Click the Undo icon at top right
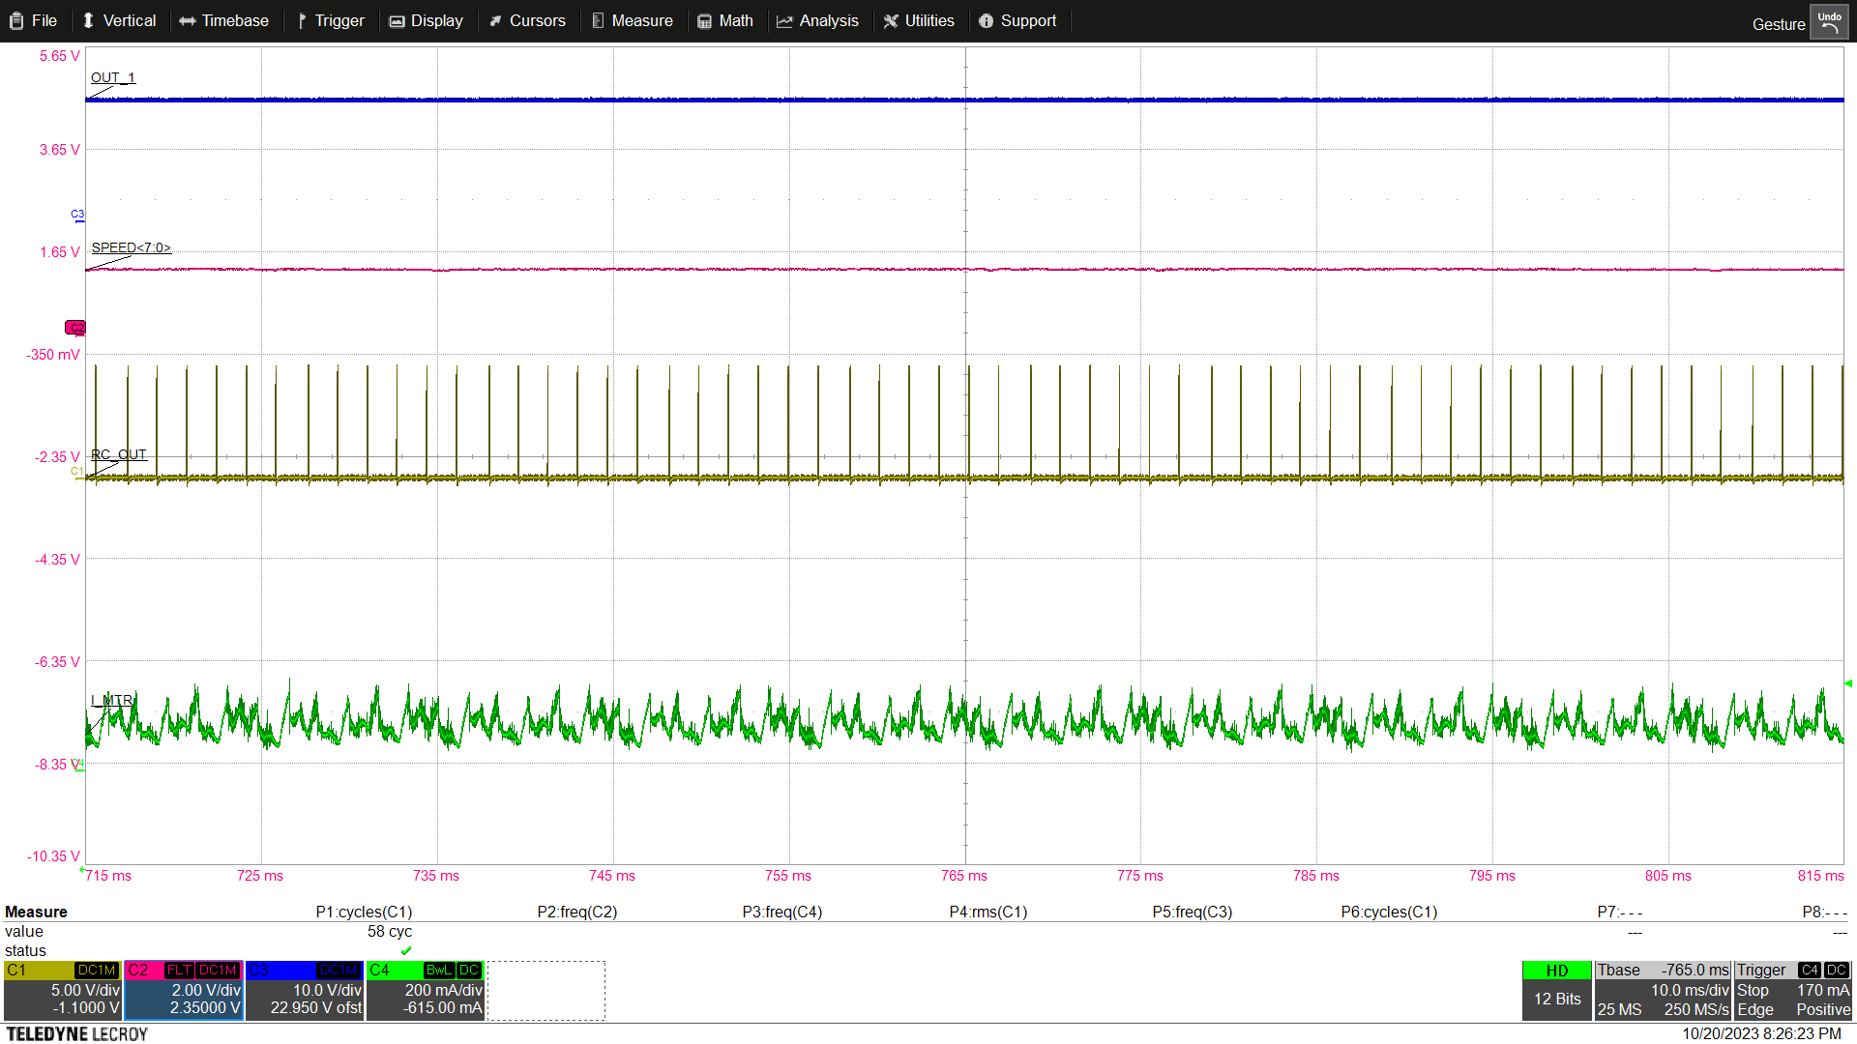The image size is (1857, 1044). click(x=1830, y=20)
